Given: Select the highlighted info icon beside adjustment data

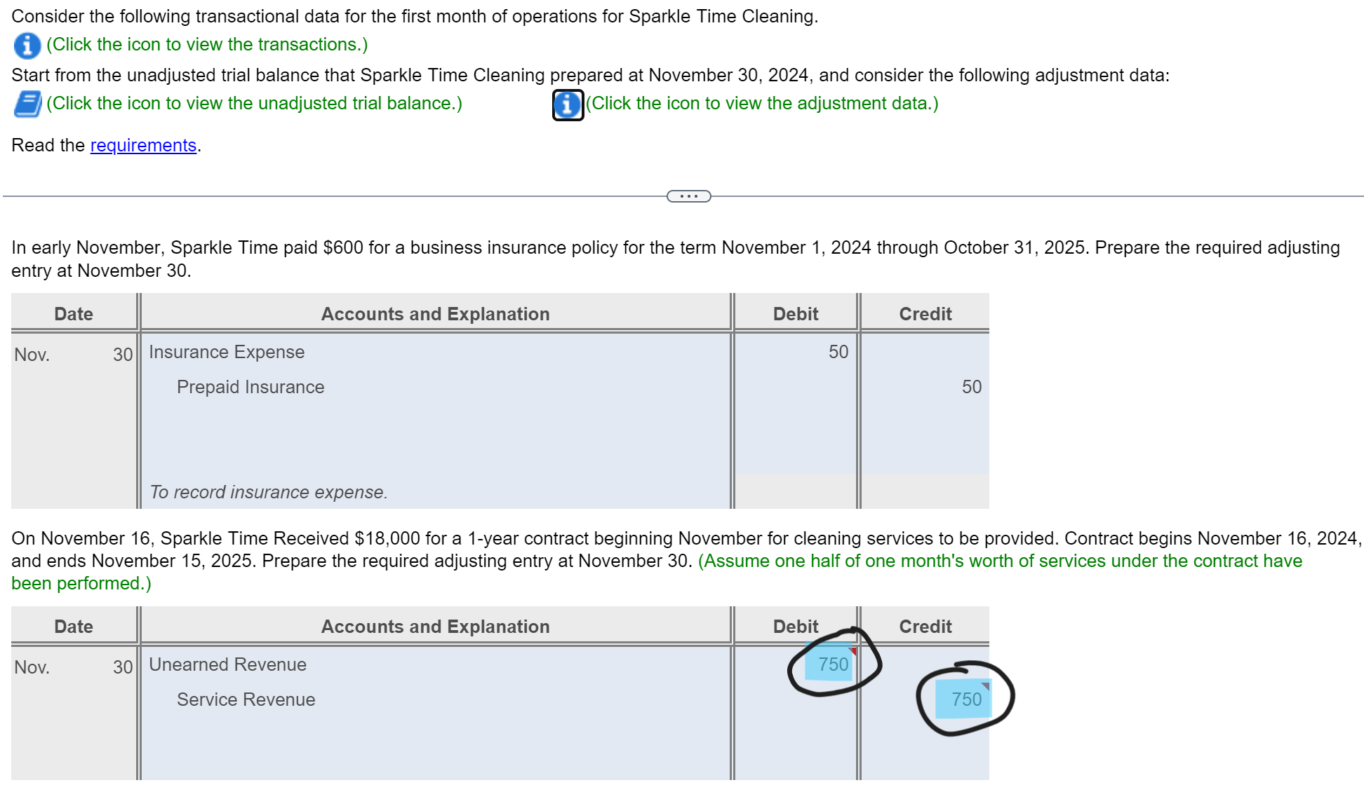Looking at the screenshot, I should pyautogui.click(x=566, y=104).
